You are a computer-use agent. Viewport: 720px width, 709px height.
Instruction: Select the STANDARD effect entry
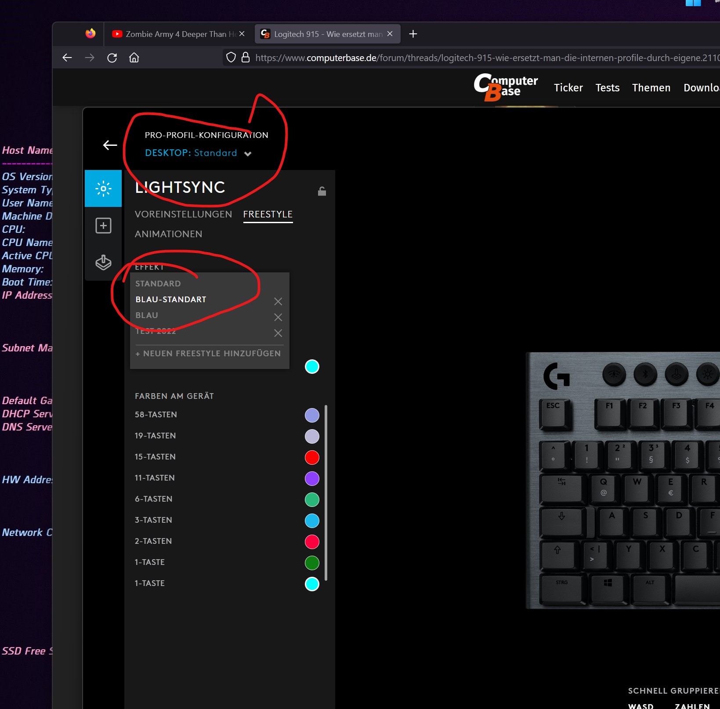(x=158, y=284)
